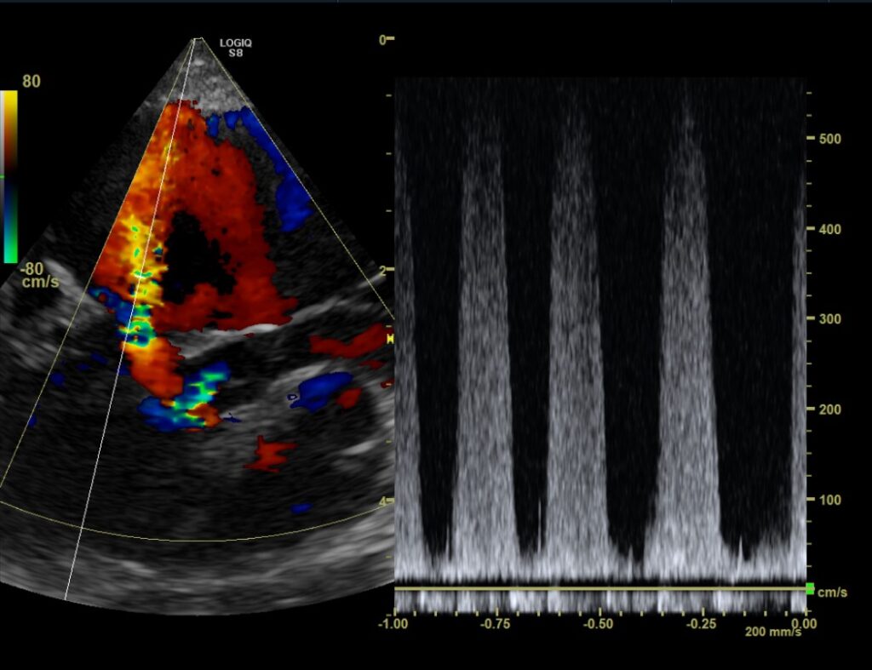
Task: Click the -1.00 time axis label
Action: 394,623
